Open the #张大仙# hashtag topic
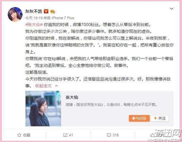182x142 pixels. point(34,25)
